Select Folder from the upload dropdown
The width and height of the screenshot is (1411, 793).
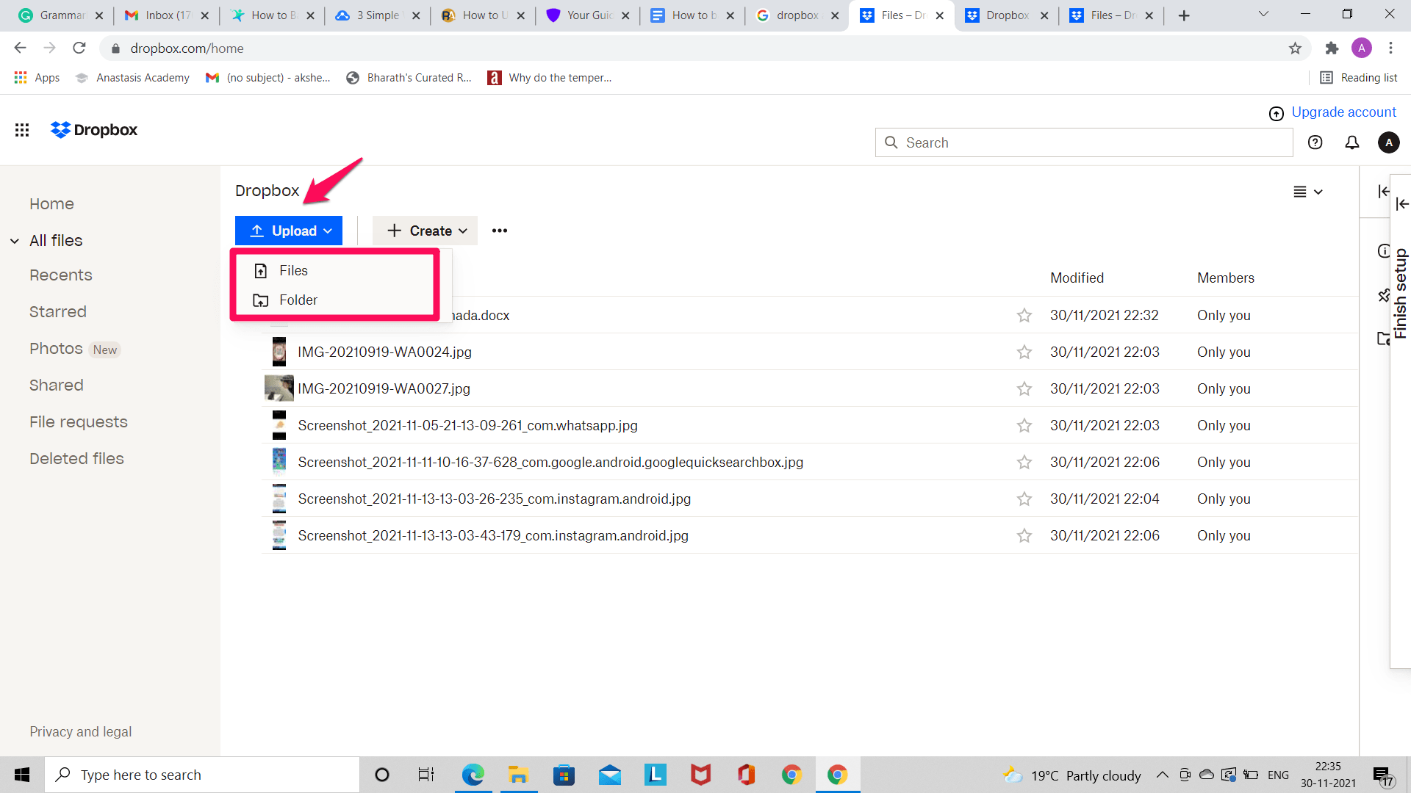click(x=298, y=300)
